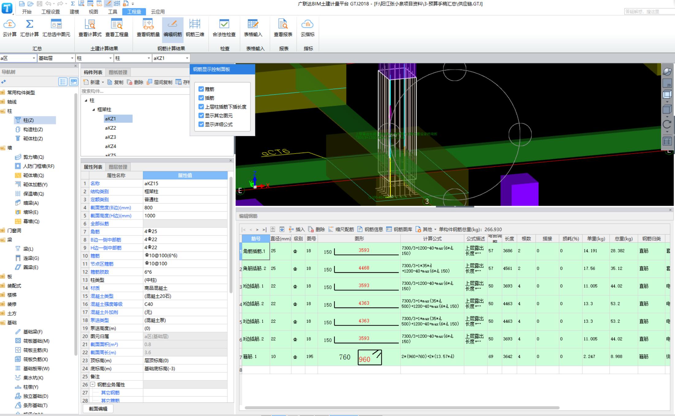Viewport: 675px width, 416px height.
Task: Open the 建模 ribbon tab
Action: [x=74, y=12]
